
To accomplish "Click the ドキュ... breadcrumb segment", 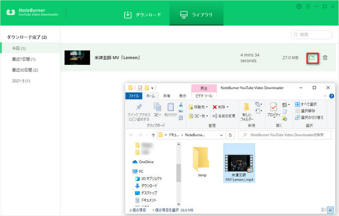I will coord(174,135).
